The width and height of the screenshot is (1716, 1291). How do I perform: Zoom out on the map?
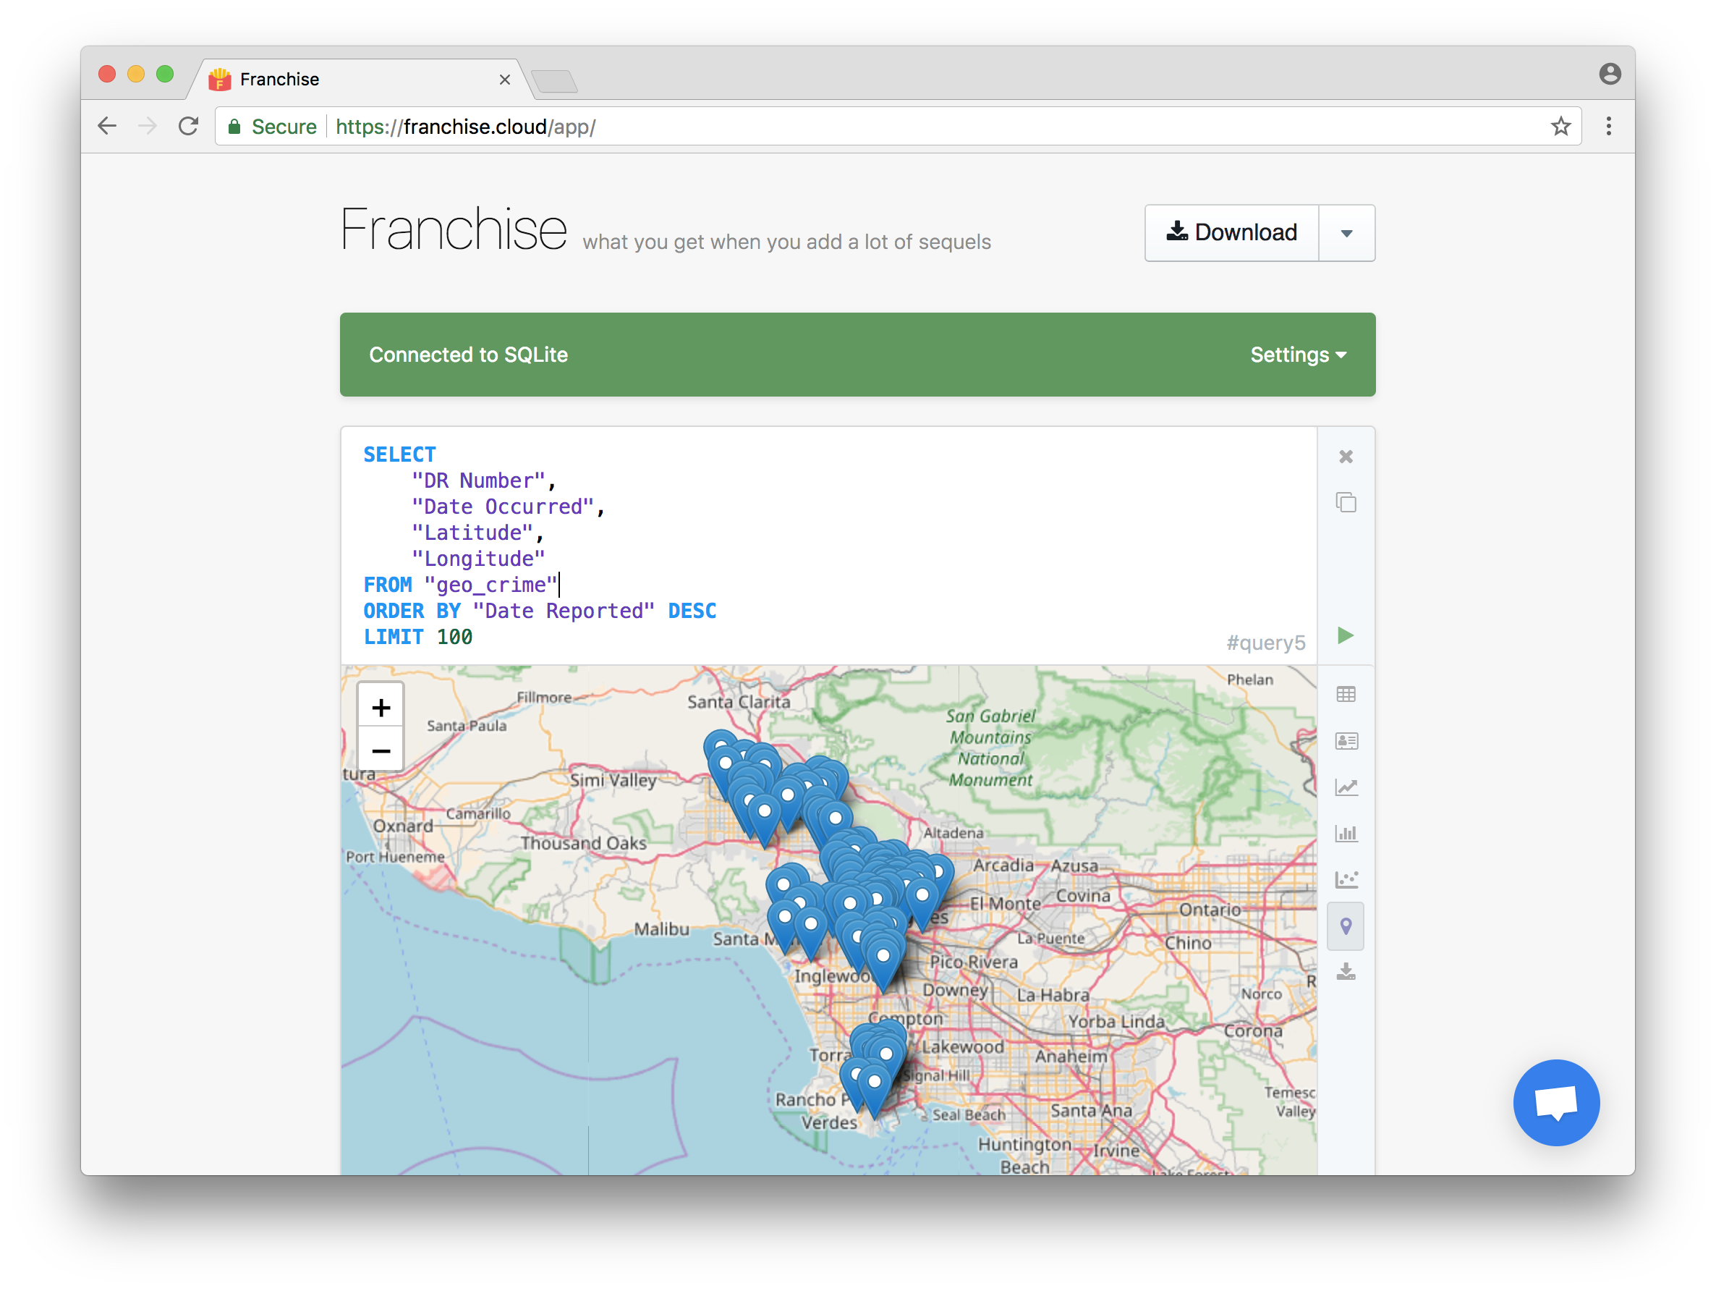click(380, 750)
